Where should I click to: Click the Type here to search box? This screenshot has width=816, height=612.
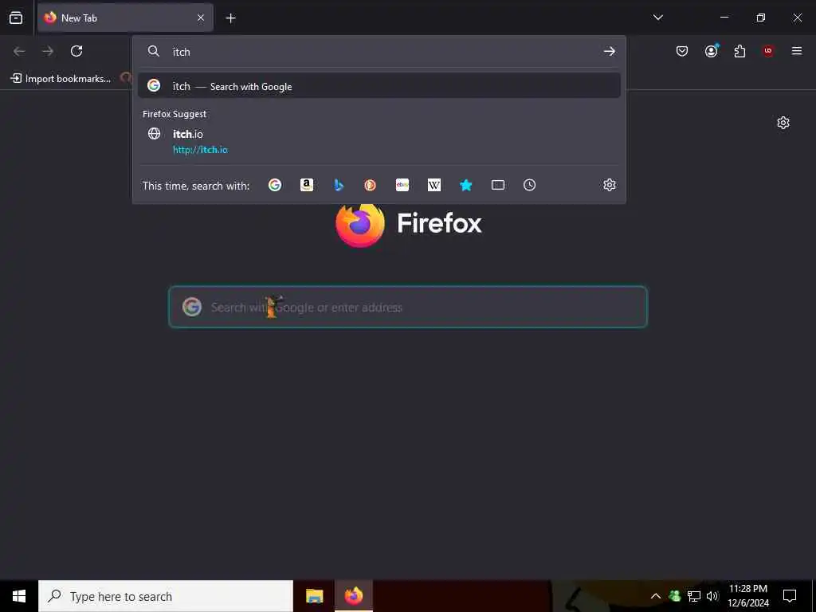point(166,596)
